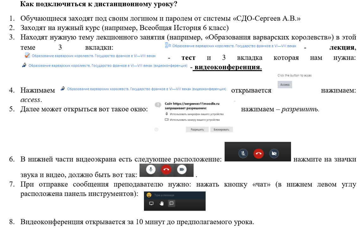Click the crossed-out microphone icon to unmute
The image size is (360, 236).
(x=243, y=153)
